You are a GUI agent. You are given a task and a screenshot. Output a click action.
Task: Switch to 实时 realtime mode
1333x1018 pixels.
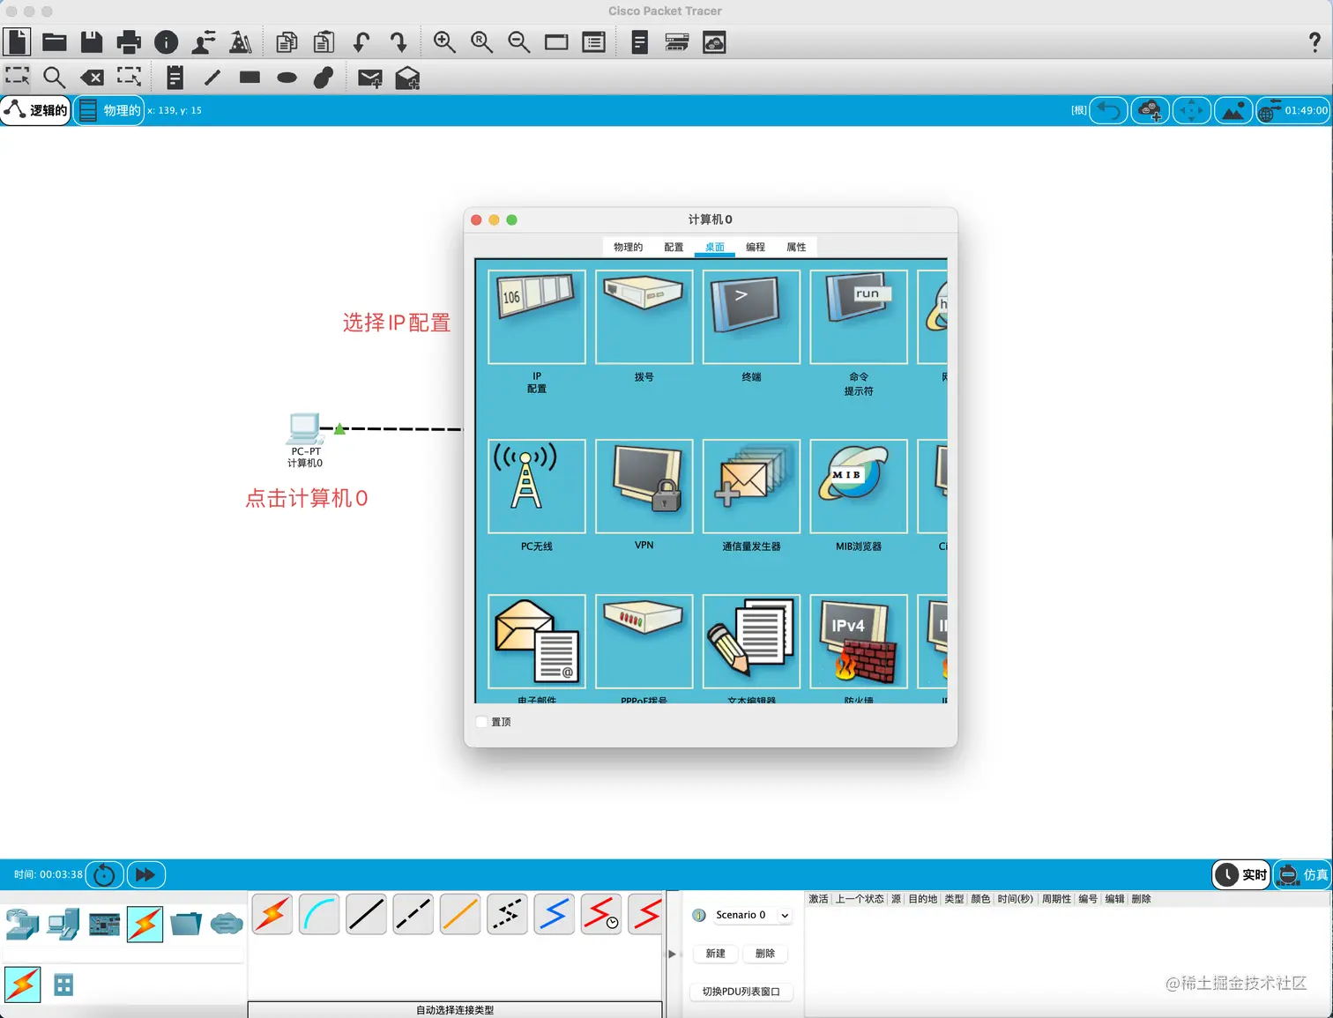click(x=1241, y=874)
